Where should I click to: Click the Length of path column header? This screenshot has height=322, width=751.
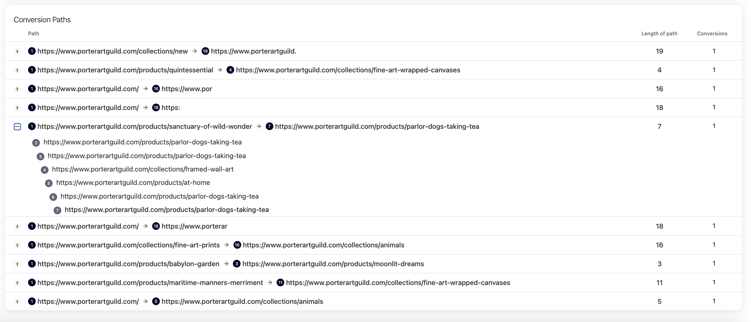click(659, 33)
